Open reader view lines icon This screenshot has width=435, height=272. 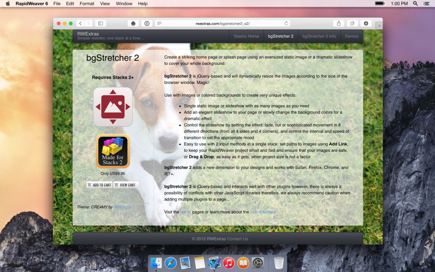pyautogui.click(x=159, y=24)
